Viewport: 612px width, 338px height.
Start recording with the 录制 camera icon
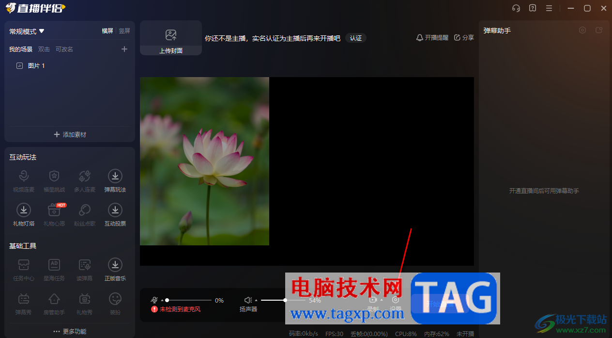tap(373, 300)
